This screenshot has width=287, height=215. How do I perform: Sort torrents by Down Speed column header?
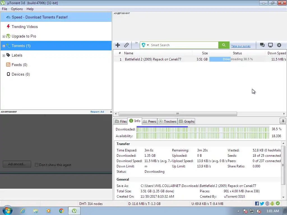pyautogui.click(x=276, y=53)
